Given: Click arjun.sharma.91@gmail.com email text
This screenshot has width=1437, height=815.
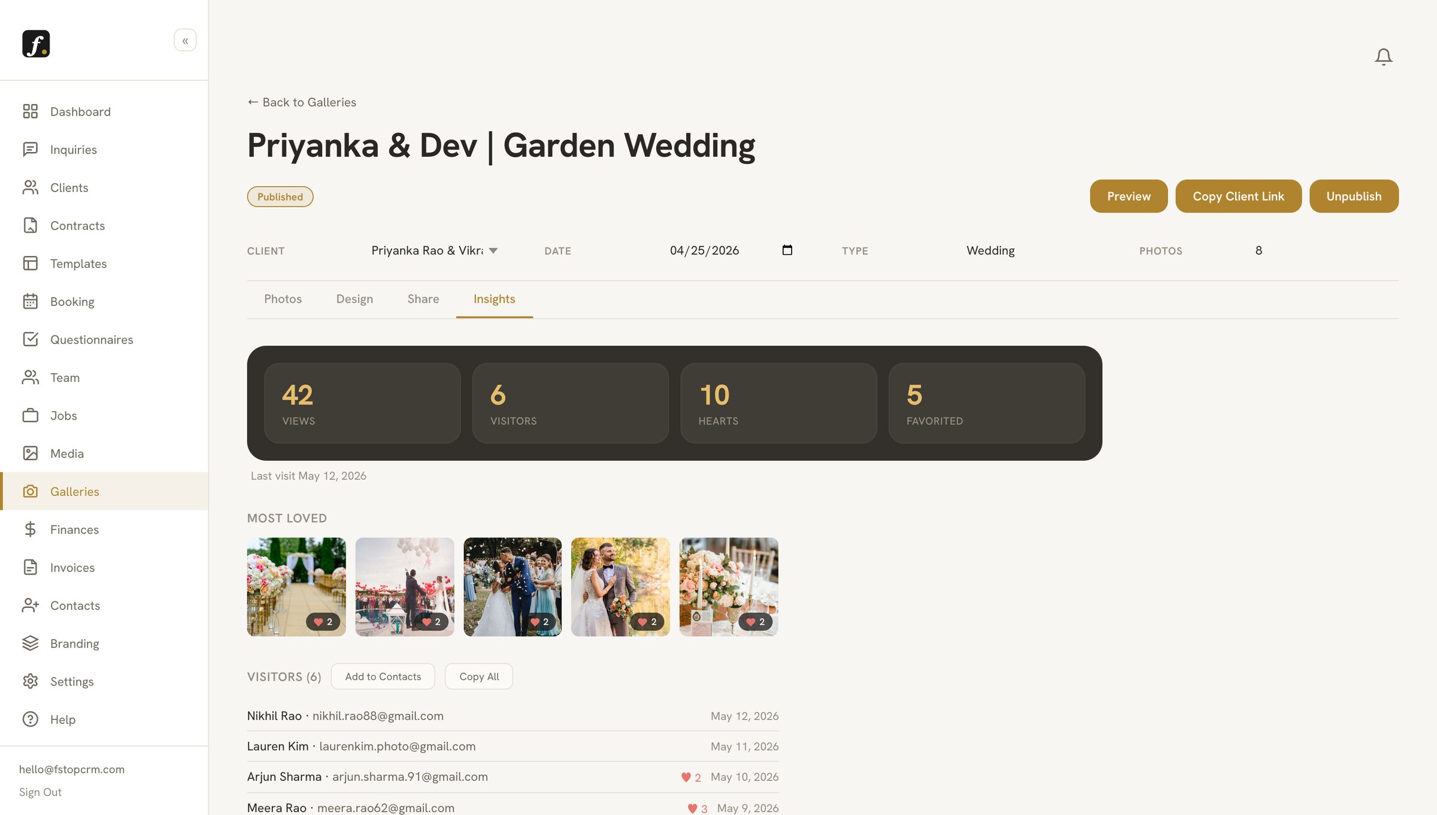Looking at the screenshot, I should point(410,777).
